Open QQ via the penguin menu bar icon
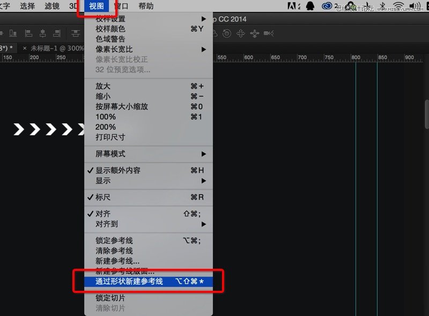The image size is (429, 316). point(310,6)
